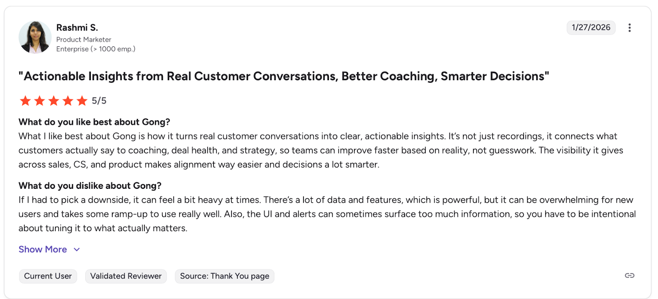
Task: Click the copy review link icon
Action: [x=629, y=276]
